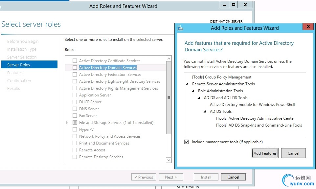316x189 pixels.
Task: Go to the Features step
Action: pyautogui.click(x=15, y=73)
